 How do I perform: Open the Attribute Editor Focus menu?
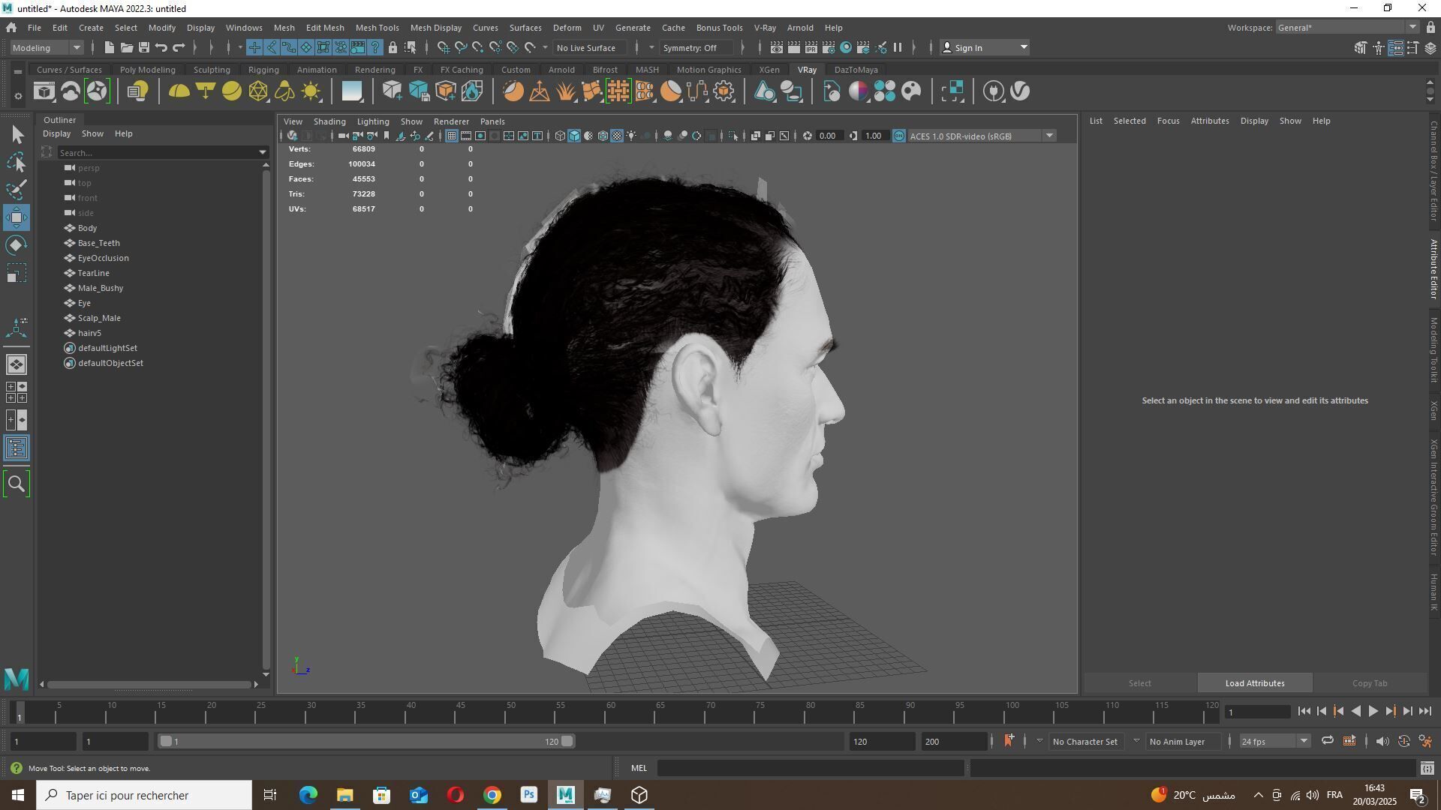tap(1168, 121)
